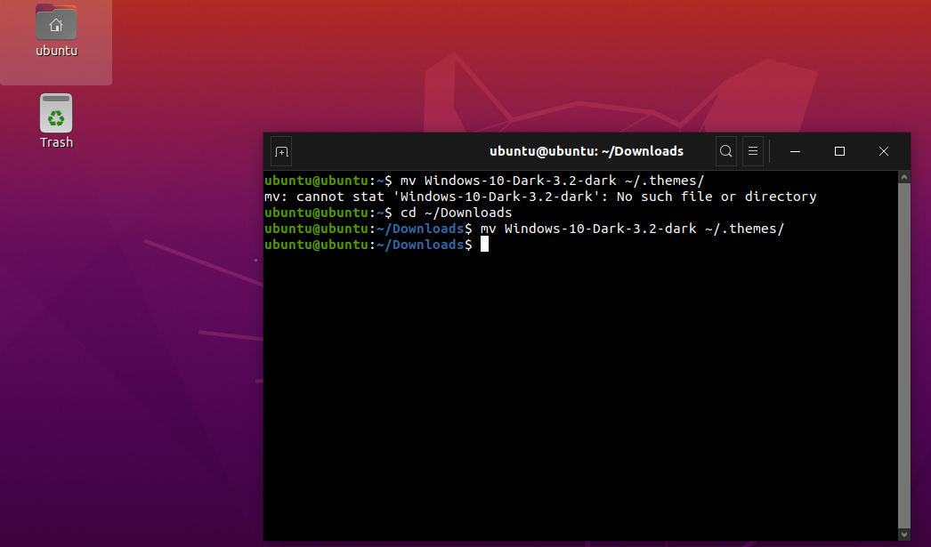Open a new terminal tab
The width and height of the screenshot is (931, 547).
click(x=281, y=152)
